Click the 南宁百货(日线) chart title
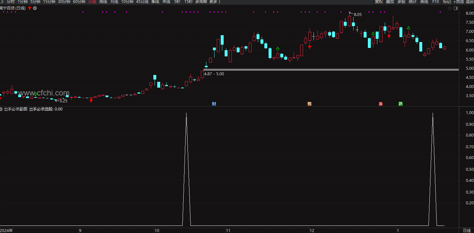474x233 pixels. tap(13, 8)
